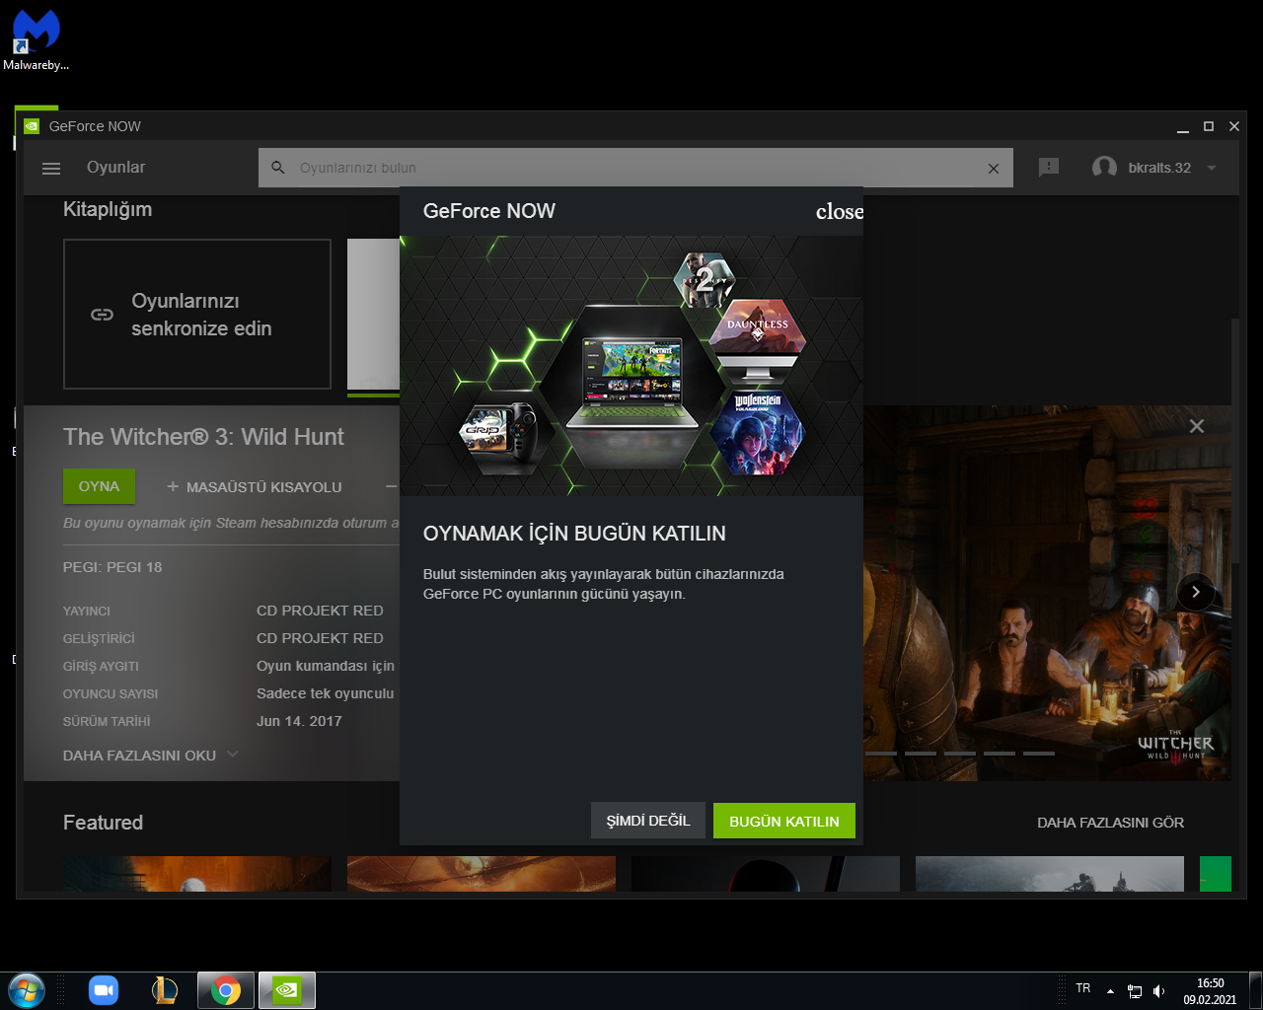Show hidden system tray icons
This screenshot has width=1263, height=1010.
pos(1110,991)
